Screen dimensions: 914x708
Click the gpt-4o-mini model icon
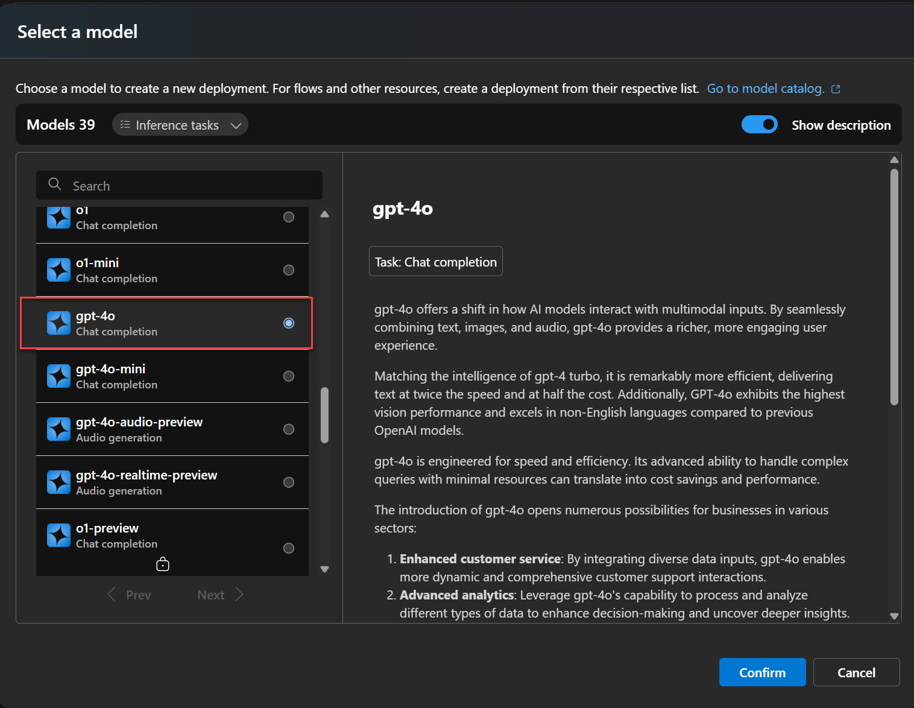pyautogui.click(x=58, y=376)
